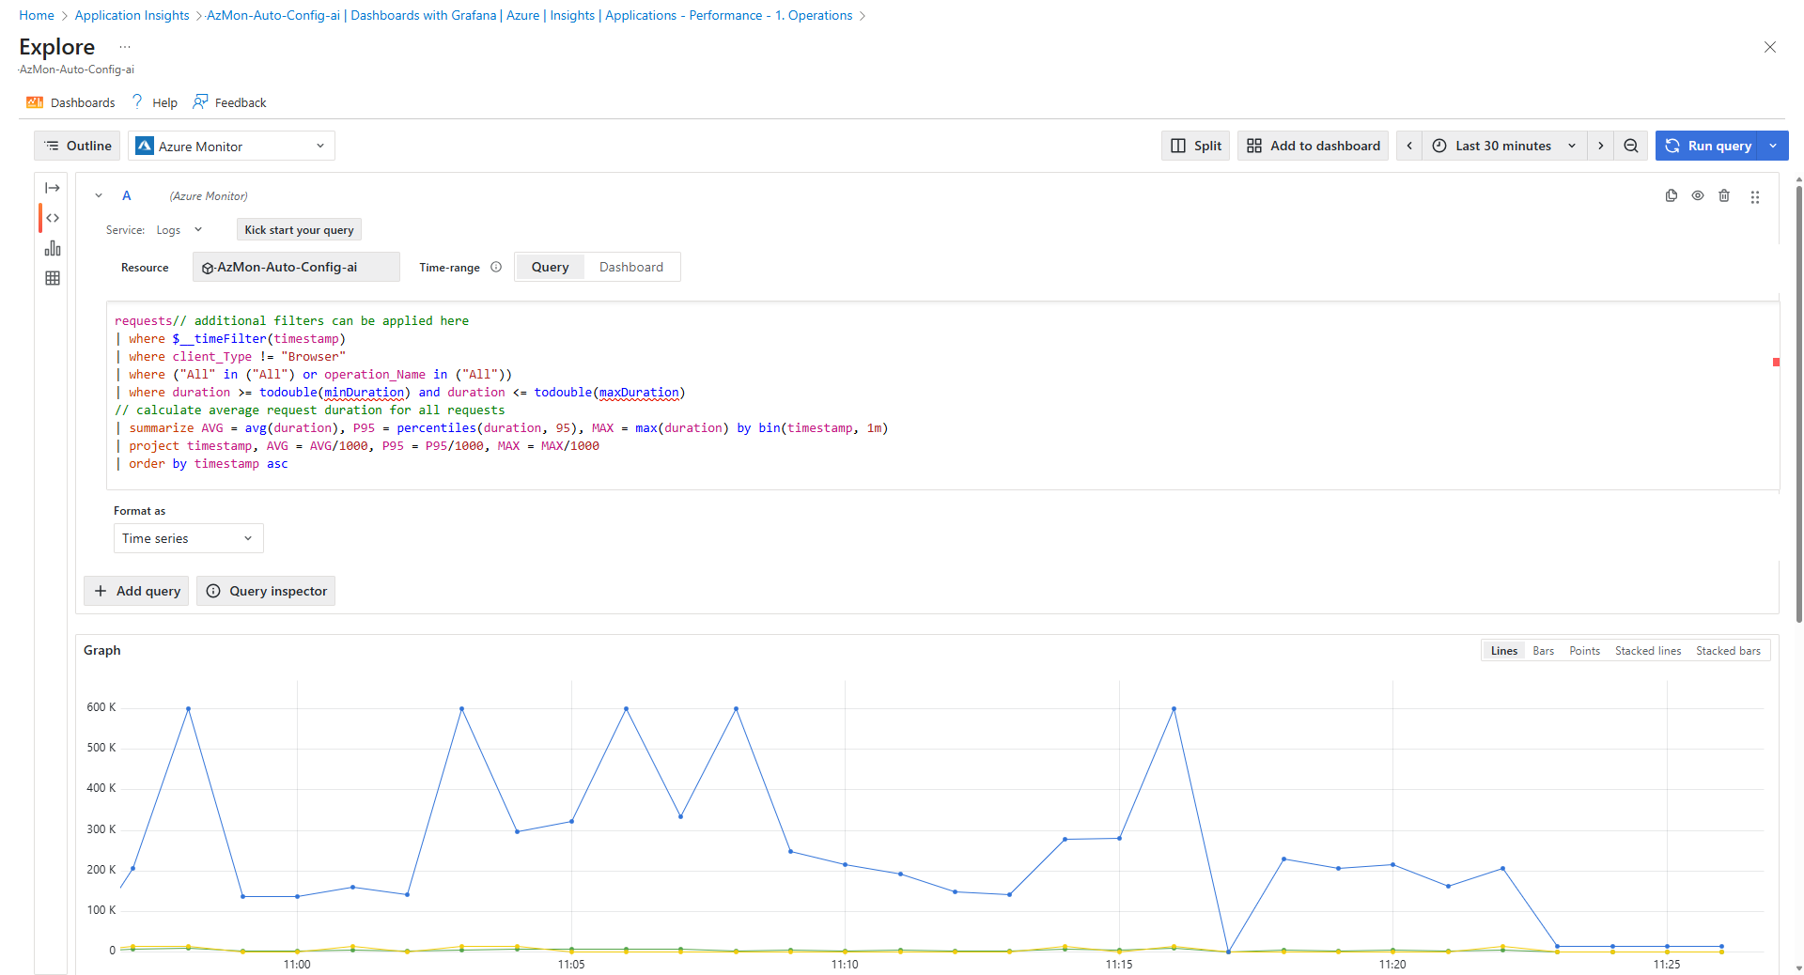Screen dimensions: 1804x975
Task: Open the Dashboards menu item
Action: click(x=71, y=102)
